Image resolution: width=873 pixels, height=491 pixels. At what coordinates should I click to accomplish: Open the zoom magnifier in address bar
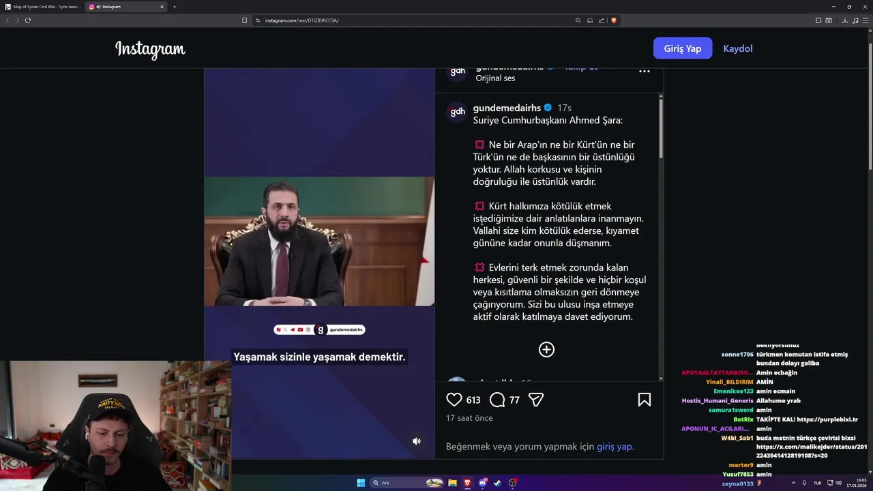coord(578,20)
